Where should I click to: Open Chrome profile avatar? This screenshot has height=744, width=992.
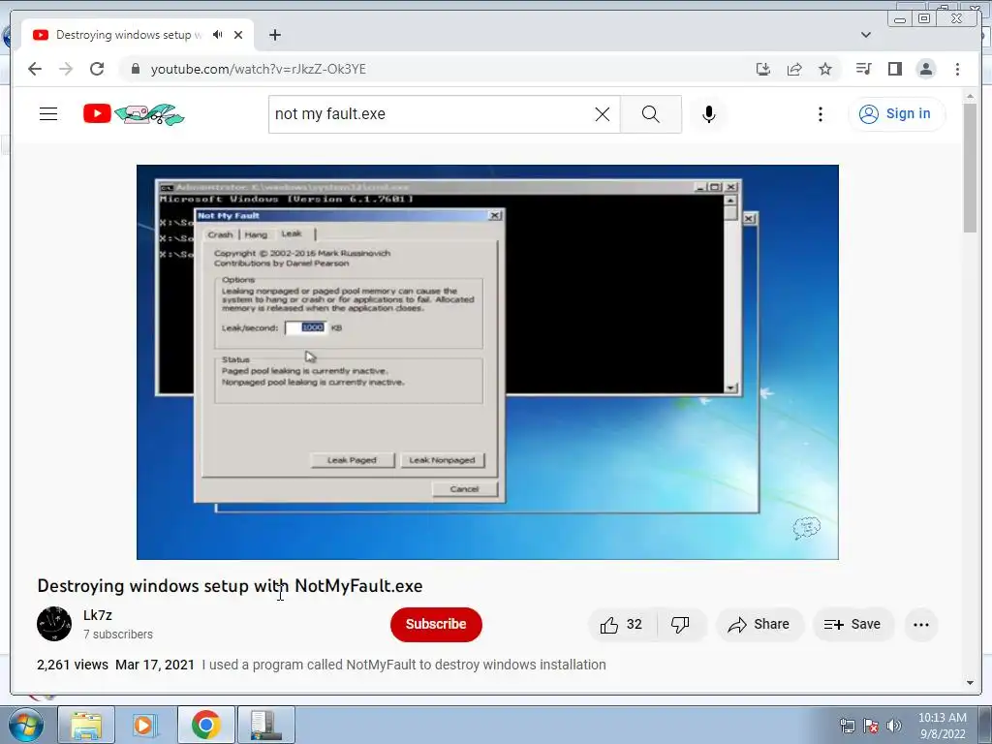925,69
